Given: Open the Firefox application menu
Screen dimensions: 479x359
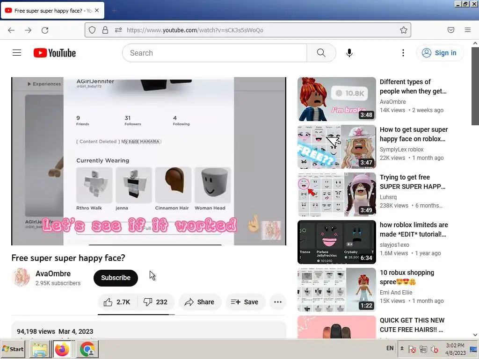Looking at the screenshot, I should (x=468, y=30).
